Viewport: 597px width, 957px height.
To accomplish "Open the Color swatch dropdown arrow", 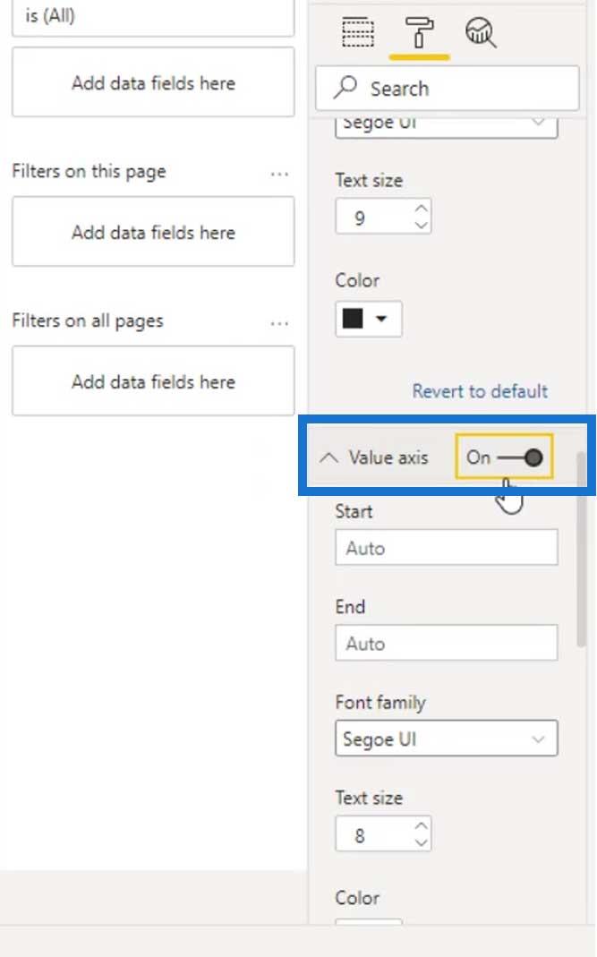I will pyautogui.click(x=381, y=318).
